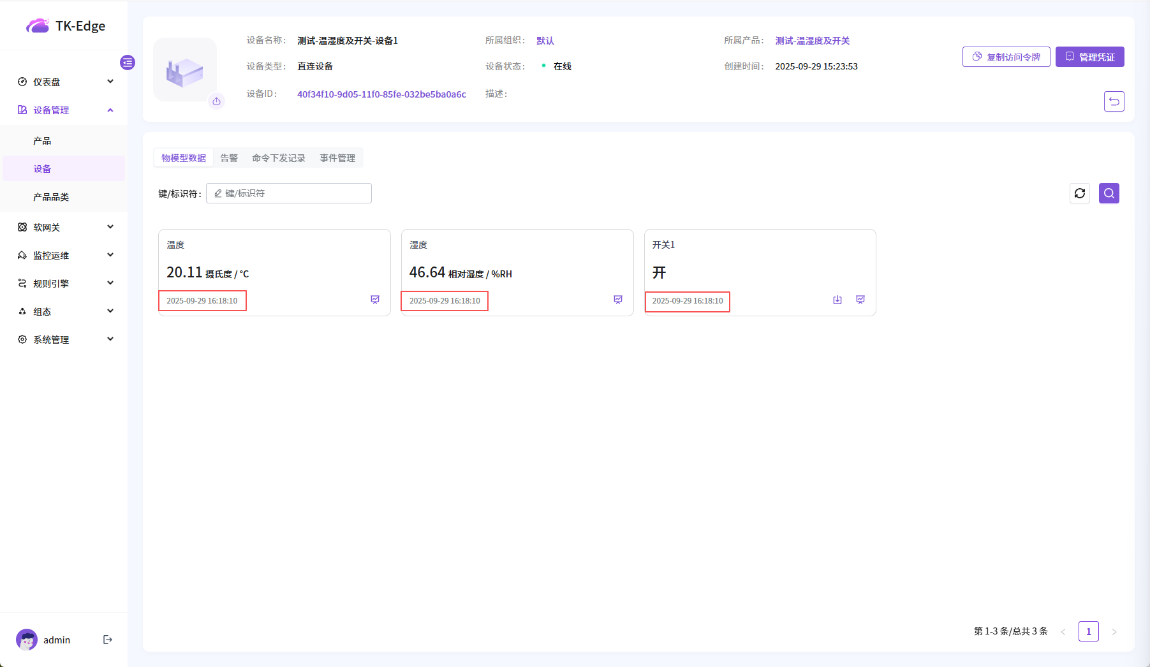The width and height of the screenshot is (1150, 667).
Task: Switch to the 告警 tab
Action: 229,158
